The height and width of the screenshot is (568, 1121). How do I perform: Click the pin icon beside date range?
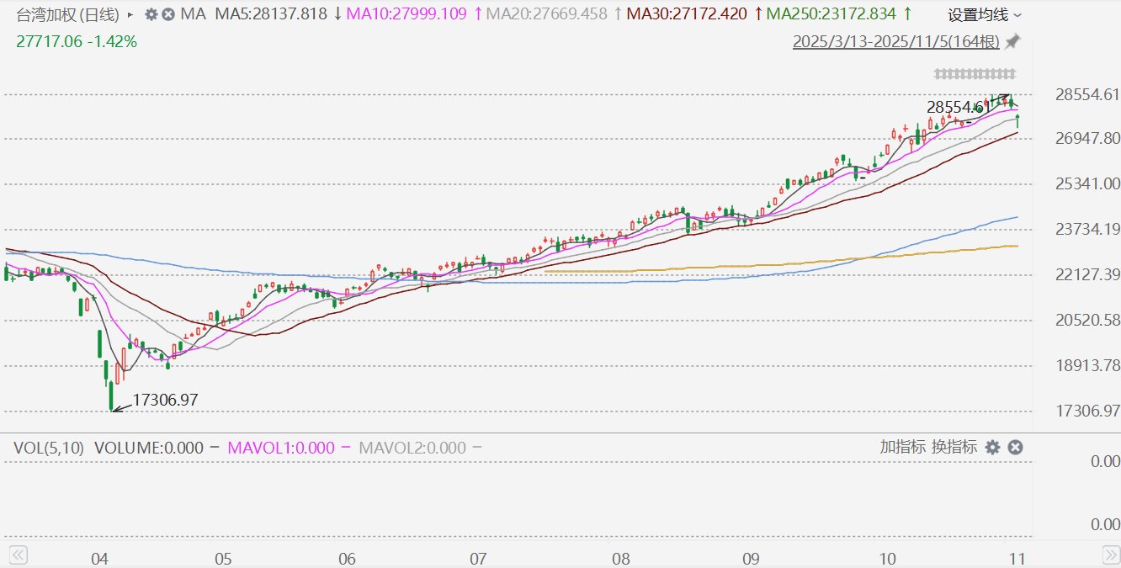click(x=1013, y=42)
